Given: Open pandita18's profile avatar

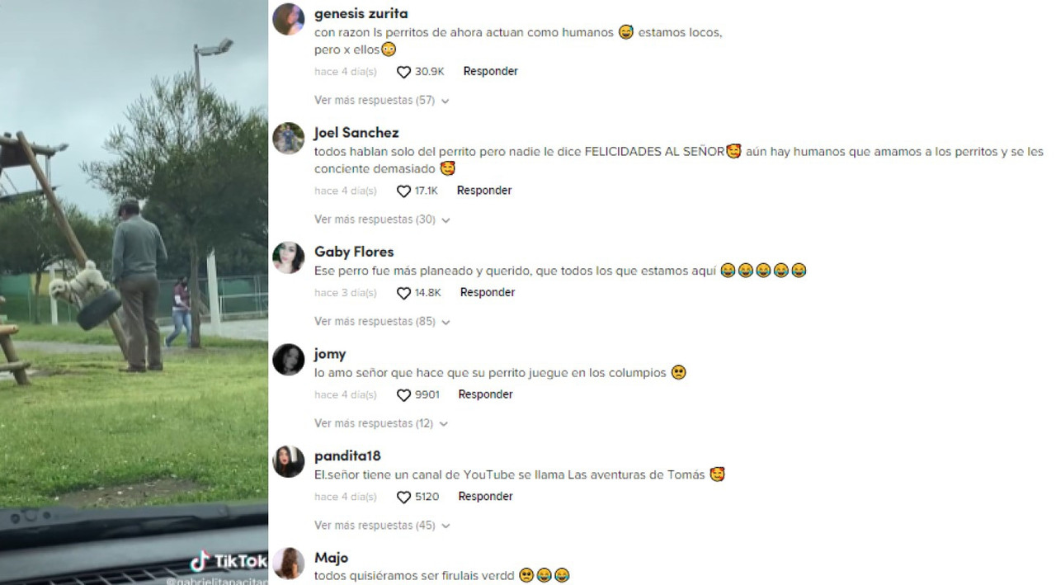Looking at the screenshot, I should (289, 461).
